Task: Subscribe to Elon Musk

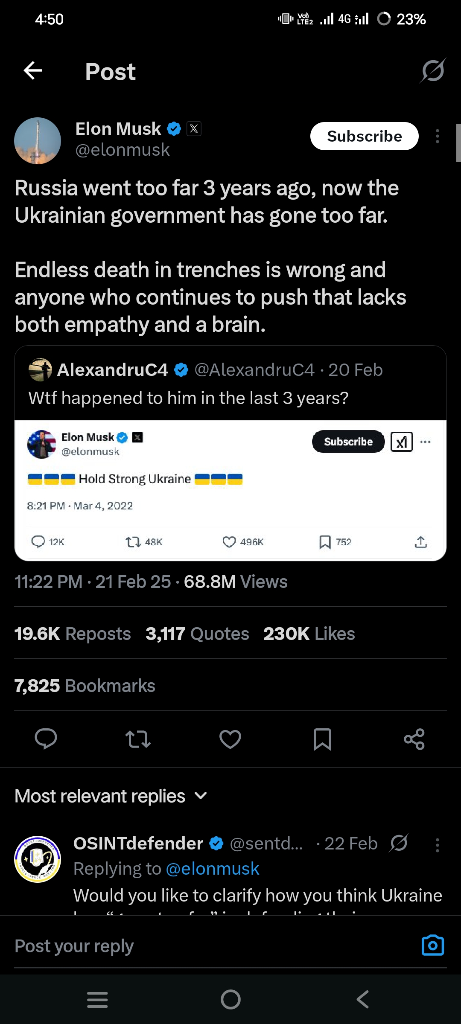Action: coord(364,136)
